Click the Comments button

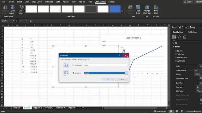click(x=198, y=2)
